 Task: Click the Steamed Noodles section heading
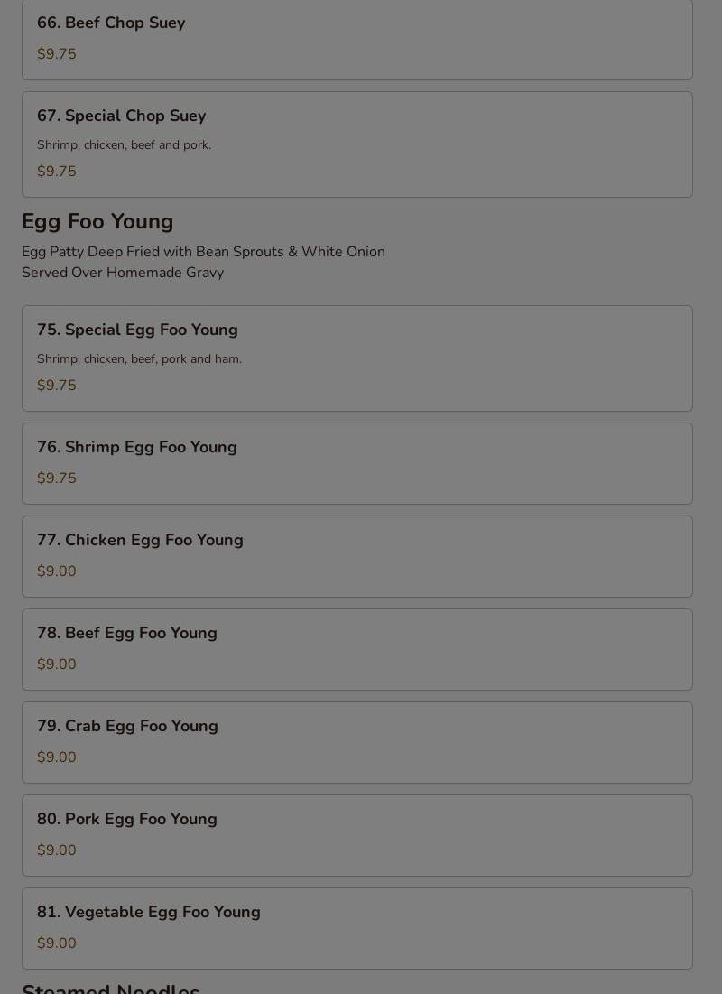click(111, 989)
